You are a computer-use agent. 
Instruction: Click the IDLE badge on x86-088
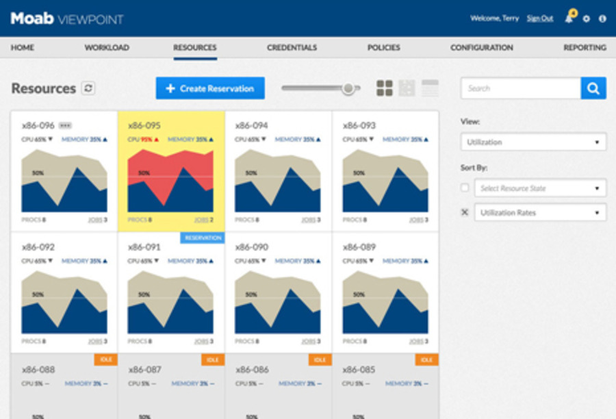(105, 359)
